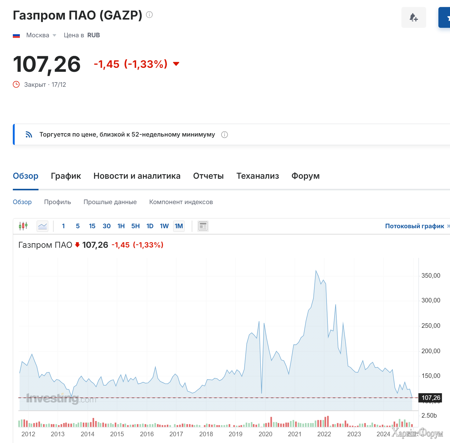This screenshot has height=443, width=450.
Task: Go to the Отчеты tab
Action: point(208,176)
